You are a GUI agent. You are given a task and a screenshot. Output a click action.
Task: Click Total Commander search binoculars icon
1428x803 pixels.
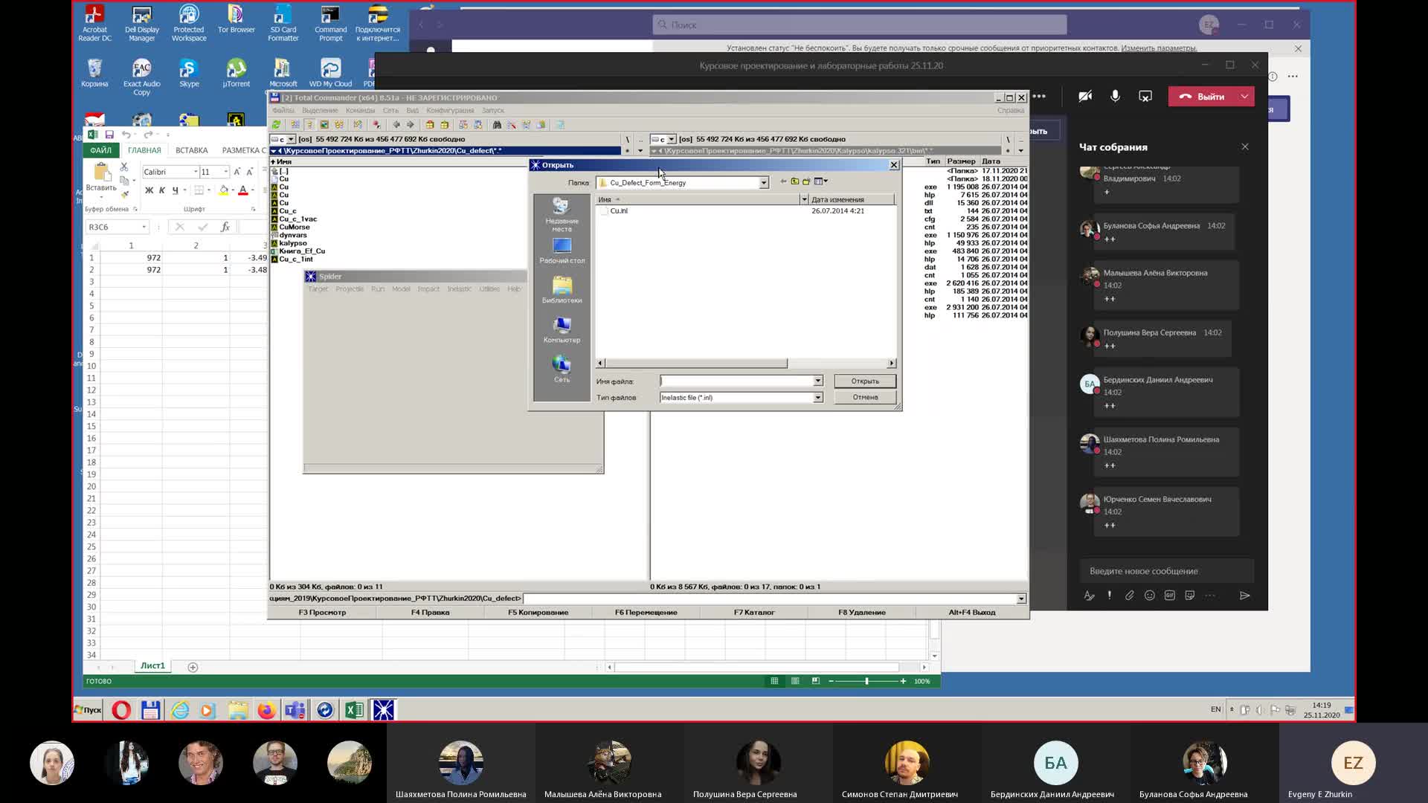(x=497, y=125)
